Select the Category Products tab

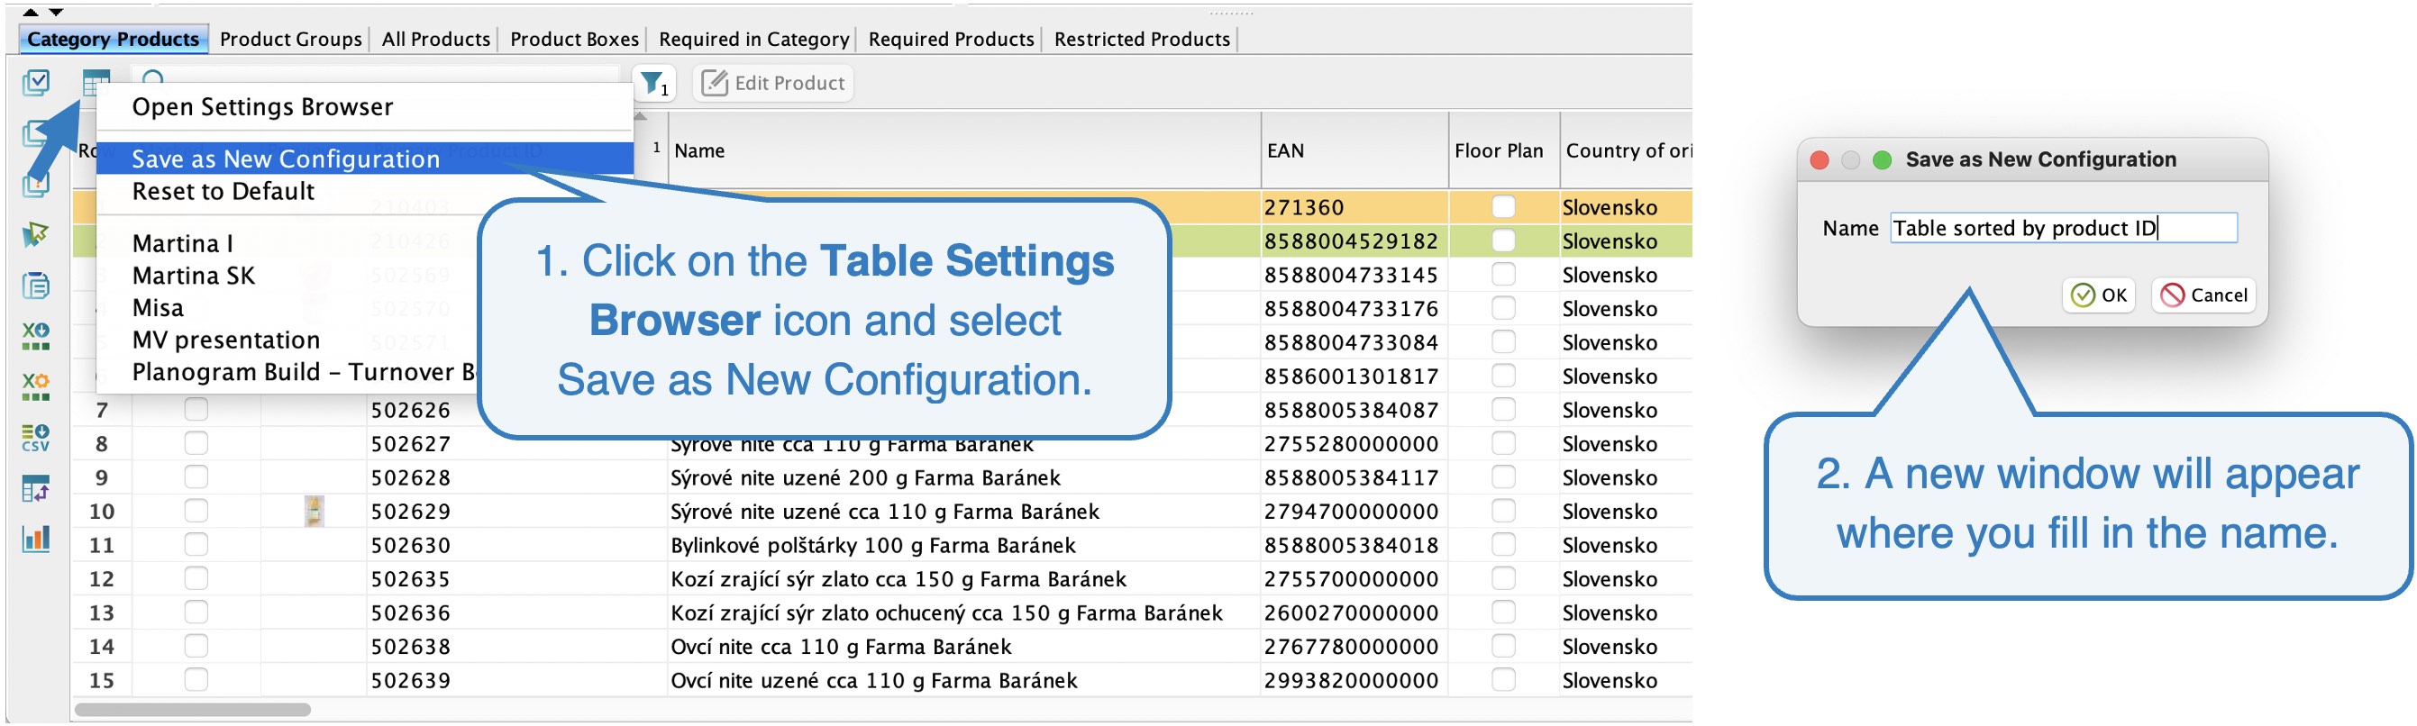coord(114,40)
